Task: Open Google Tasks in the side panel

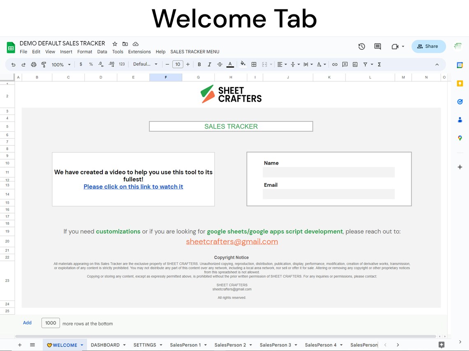Action: [460, 102]
